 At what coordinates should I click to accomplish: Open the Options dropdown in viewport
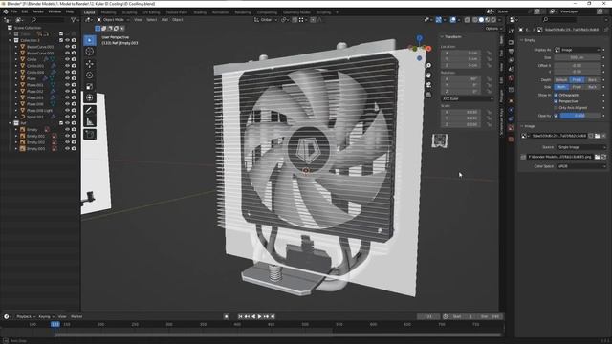point(493,29)
